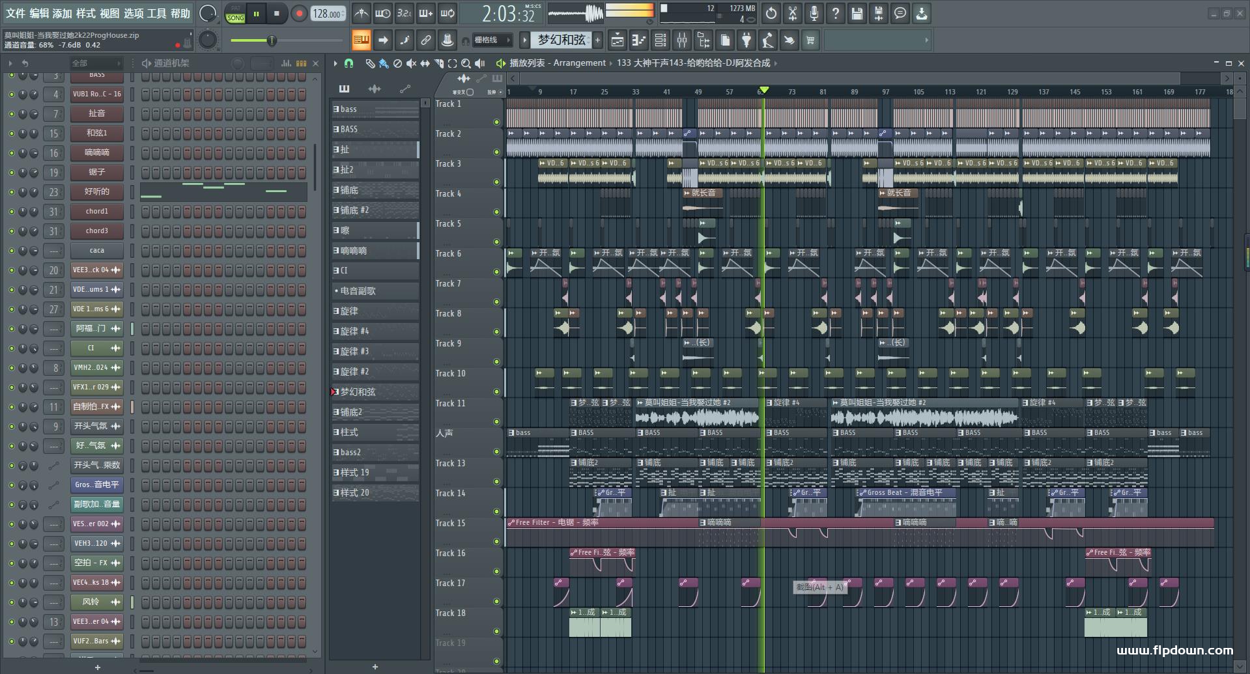Click the tempo field showing 128.000
The width and height of the screenshot is (1250, 674).
click(327, 13)
